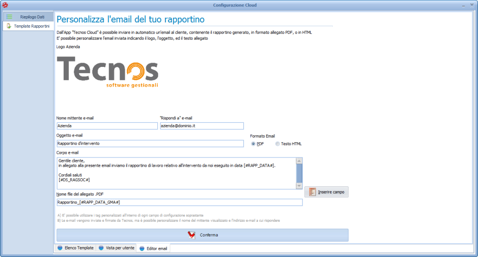Click the document icon beside Template Rapportini
Screen dimensions: 478x257
click(x=9, y=26)
